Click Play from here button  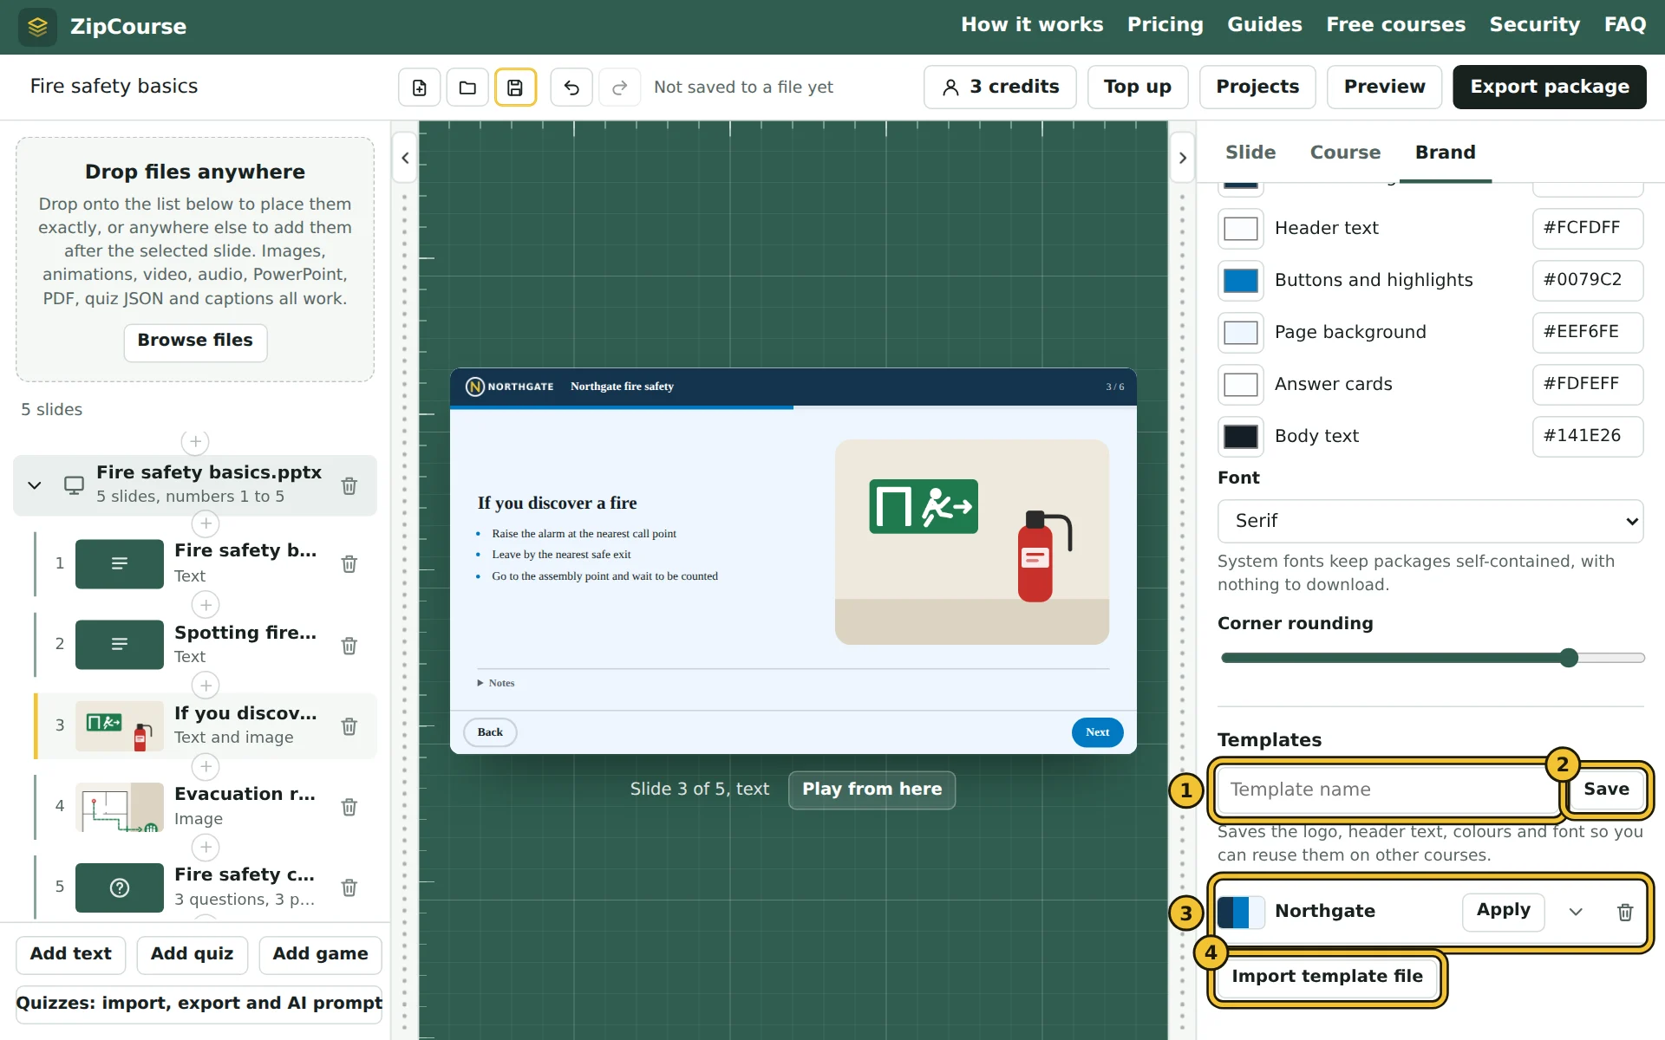872,790
